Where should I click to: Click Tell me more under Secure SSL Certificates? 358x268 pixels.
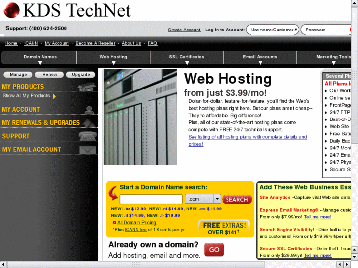318,255
